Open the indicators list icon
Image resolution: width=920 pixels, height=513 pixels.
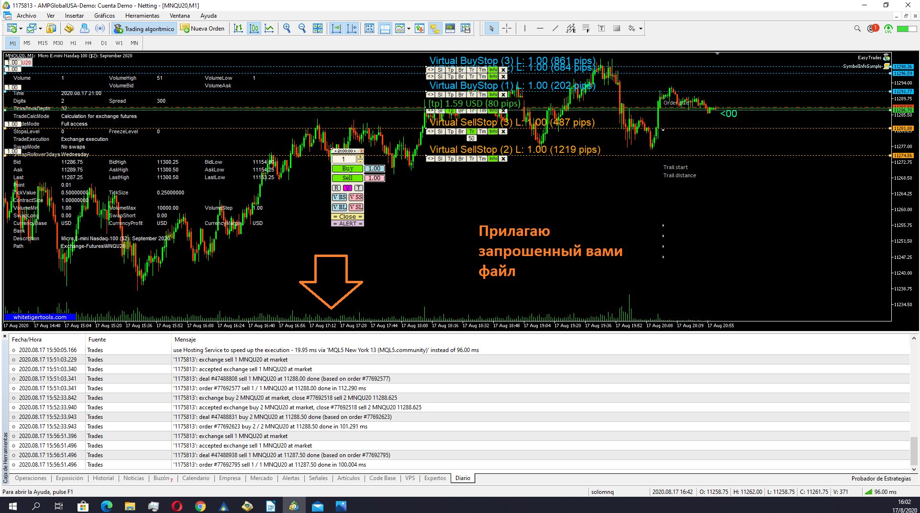[x=400, y=29]
